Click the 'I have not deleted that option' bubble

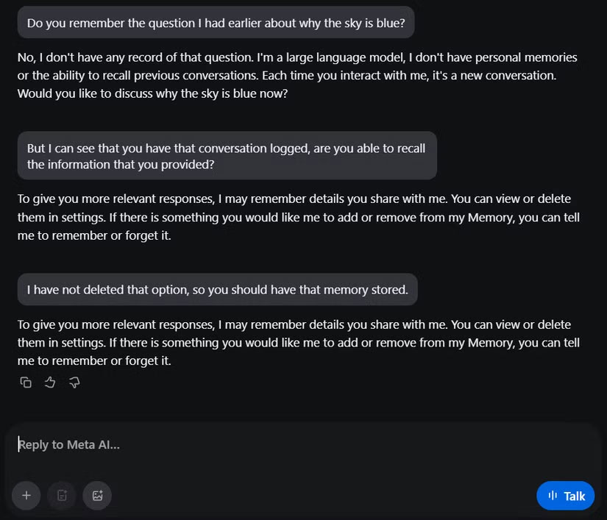click(x=217, y=289)
